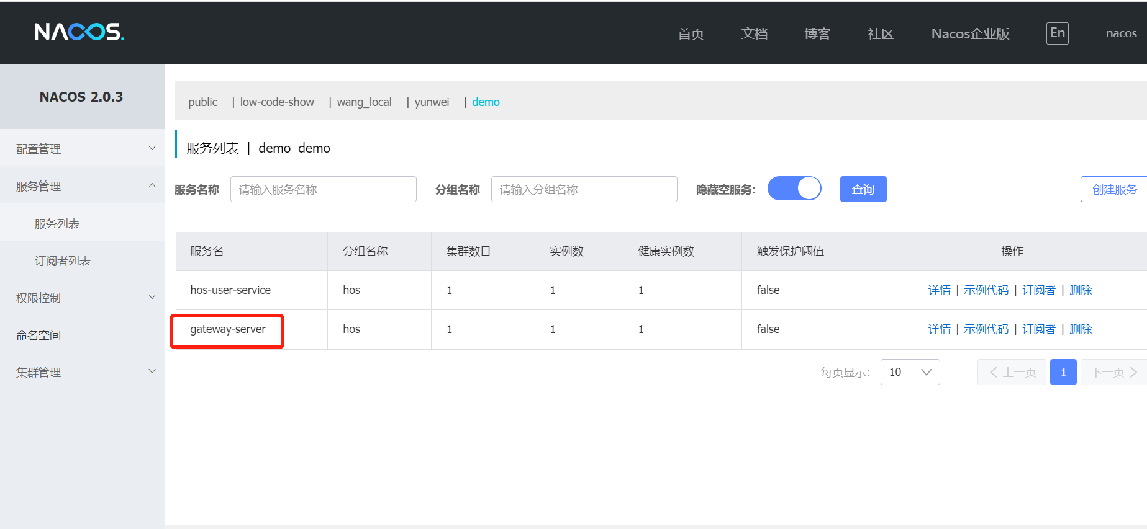Switch to the yunwei namespace

click(432, 102)
